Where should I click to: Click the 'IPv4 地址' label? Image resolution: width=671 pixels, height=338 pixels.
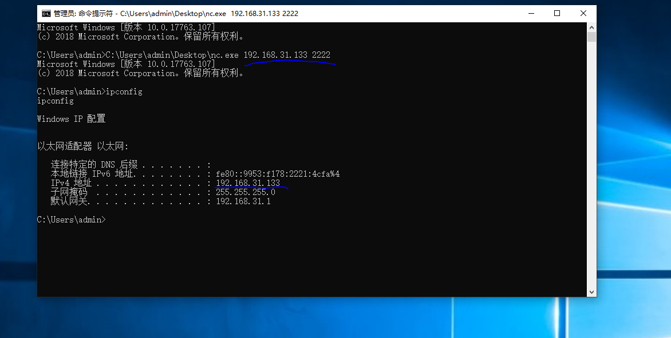pyautogui.click(x=71, y=183)
